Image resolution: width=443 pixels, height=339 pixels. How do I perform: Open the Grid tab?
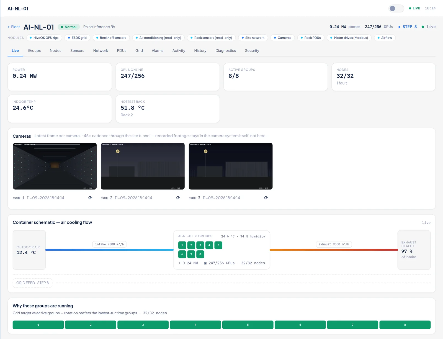pos(139,51)
